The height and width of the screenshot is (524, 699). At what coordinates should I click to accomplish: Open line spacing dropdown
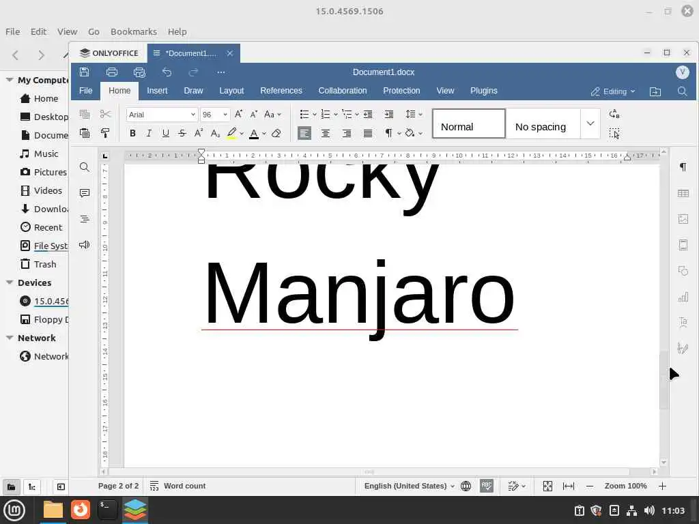tap(414, 114)
